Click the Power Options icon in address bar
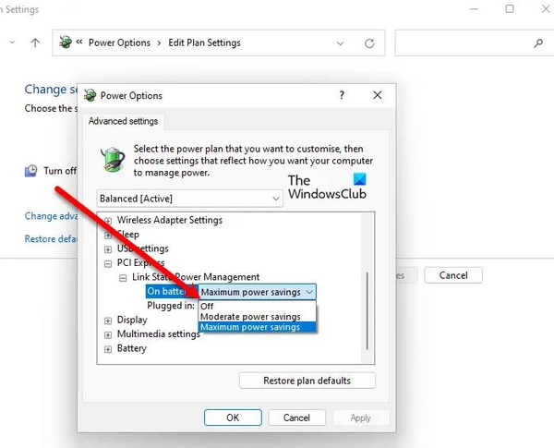 [66, 42]
